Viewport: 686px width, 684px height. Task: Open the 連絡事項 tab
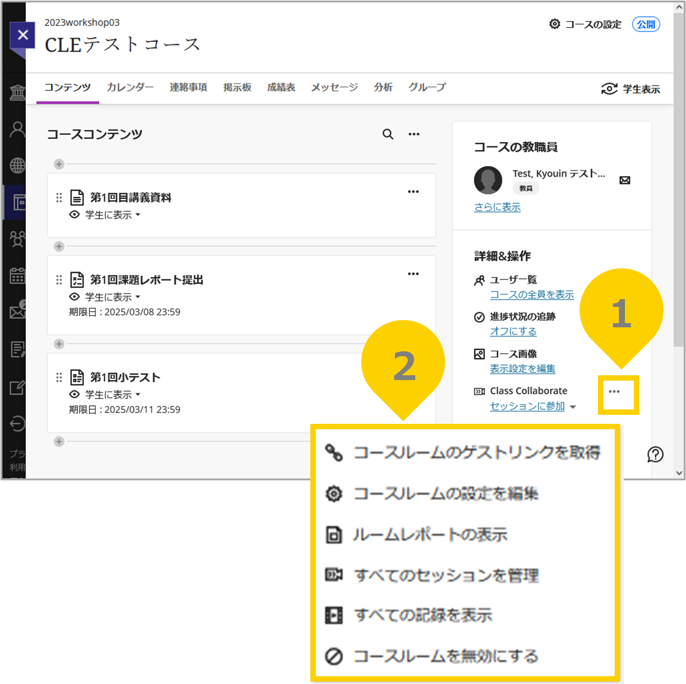188,87
